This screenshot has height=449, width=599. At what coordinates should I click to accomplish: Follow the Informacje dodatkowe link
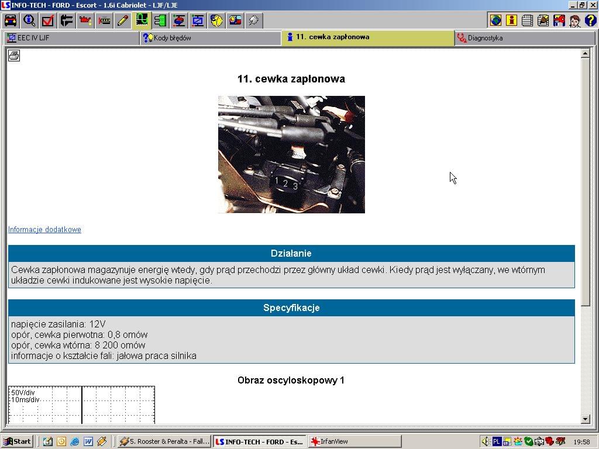tap(44, 229)
